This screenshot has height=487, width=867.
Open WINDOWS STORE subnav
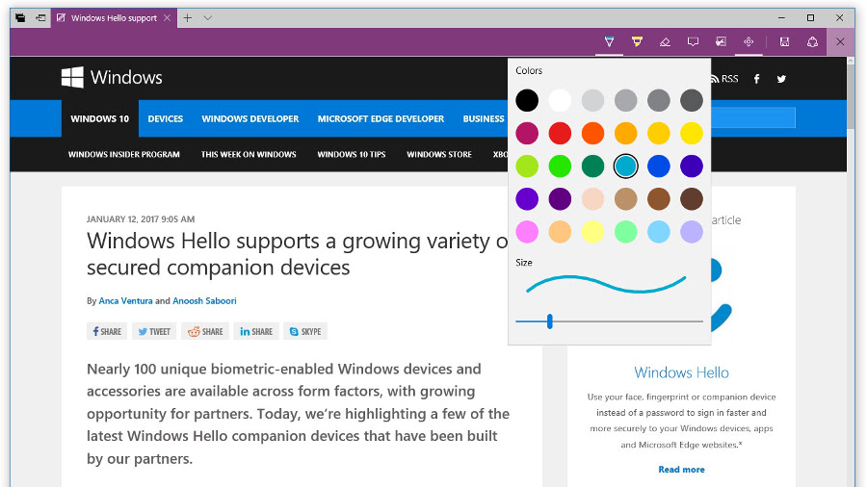(x=439, y=155)
